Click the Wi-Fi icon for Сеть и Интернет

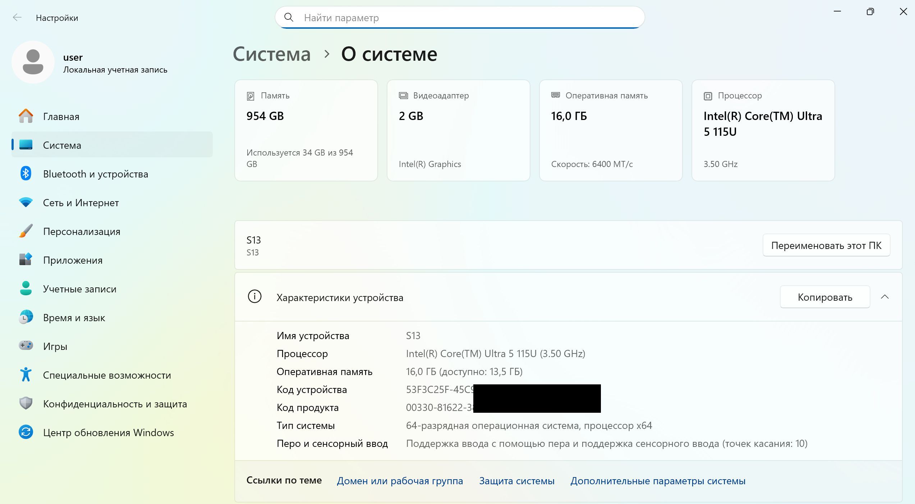point(26,203)
